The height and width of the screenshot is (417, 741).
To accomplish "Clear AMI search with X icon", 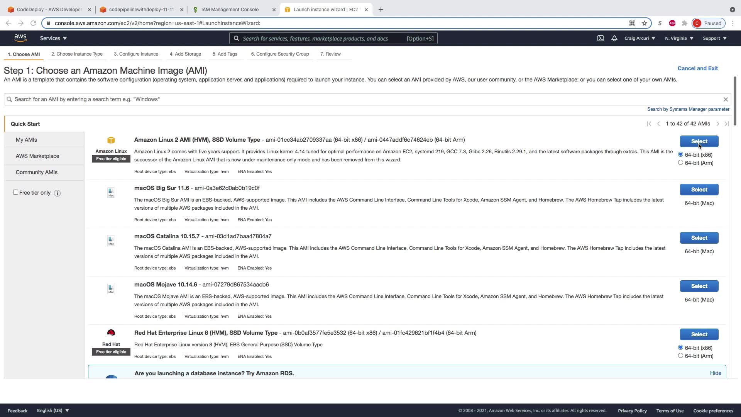I will point(726,99).
